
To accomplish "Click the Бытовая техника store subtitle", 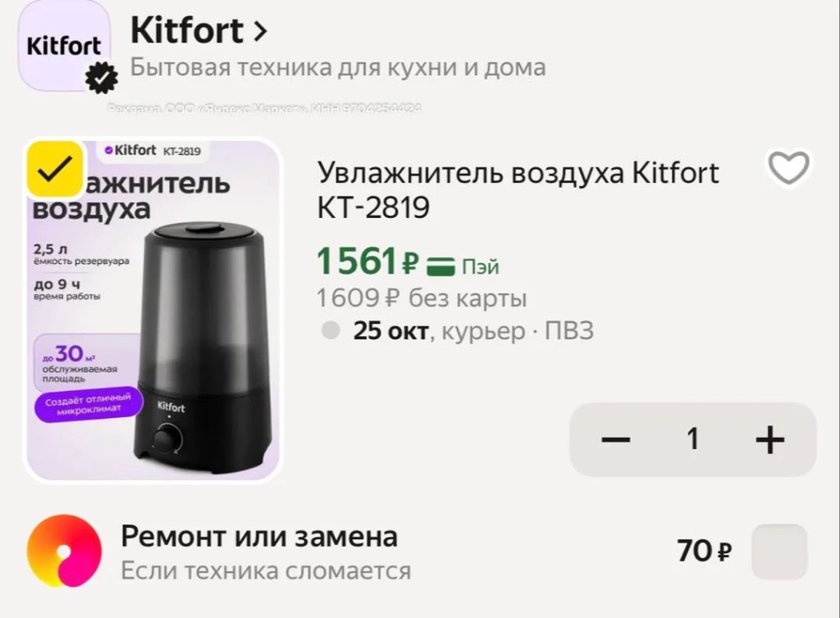I will 338,67.
